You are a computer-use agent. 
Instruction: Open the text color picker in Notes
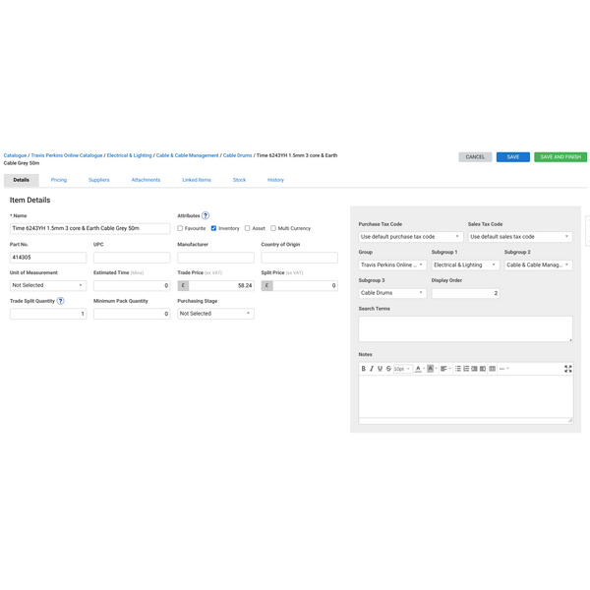[x=419, y=369]
